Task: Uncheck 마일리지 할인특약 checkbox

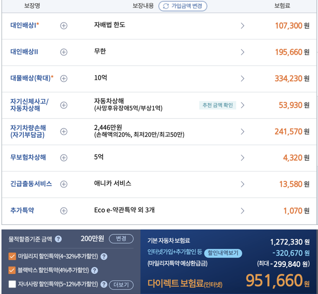Action: (12, 256)
